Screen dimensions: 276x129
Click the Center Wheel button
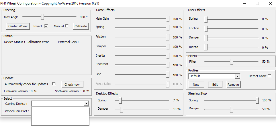click(18, 26)
